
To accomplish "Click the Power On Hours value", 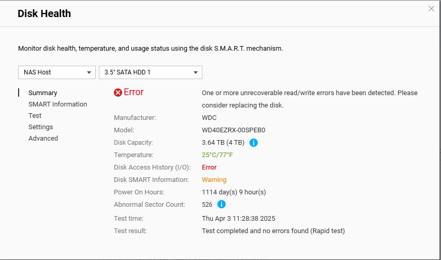I will pyautogui.click(x=233, y=192).
